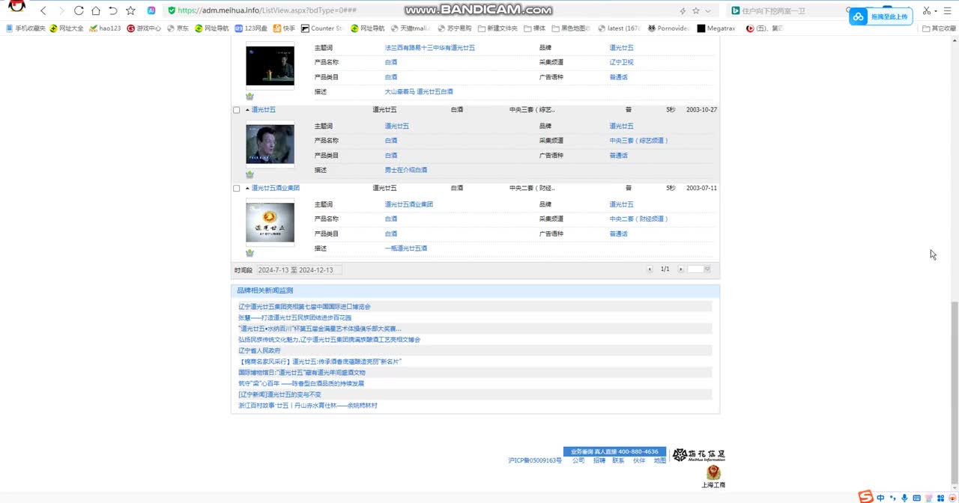
Task: Open 招聘 footer menu item
Action: coord(599,461)
